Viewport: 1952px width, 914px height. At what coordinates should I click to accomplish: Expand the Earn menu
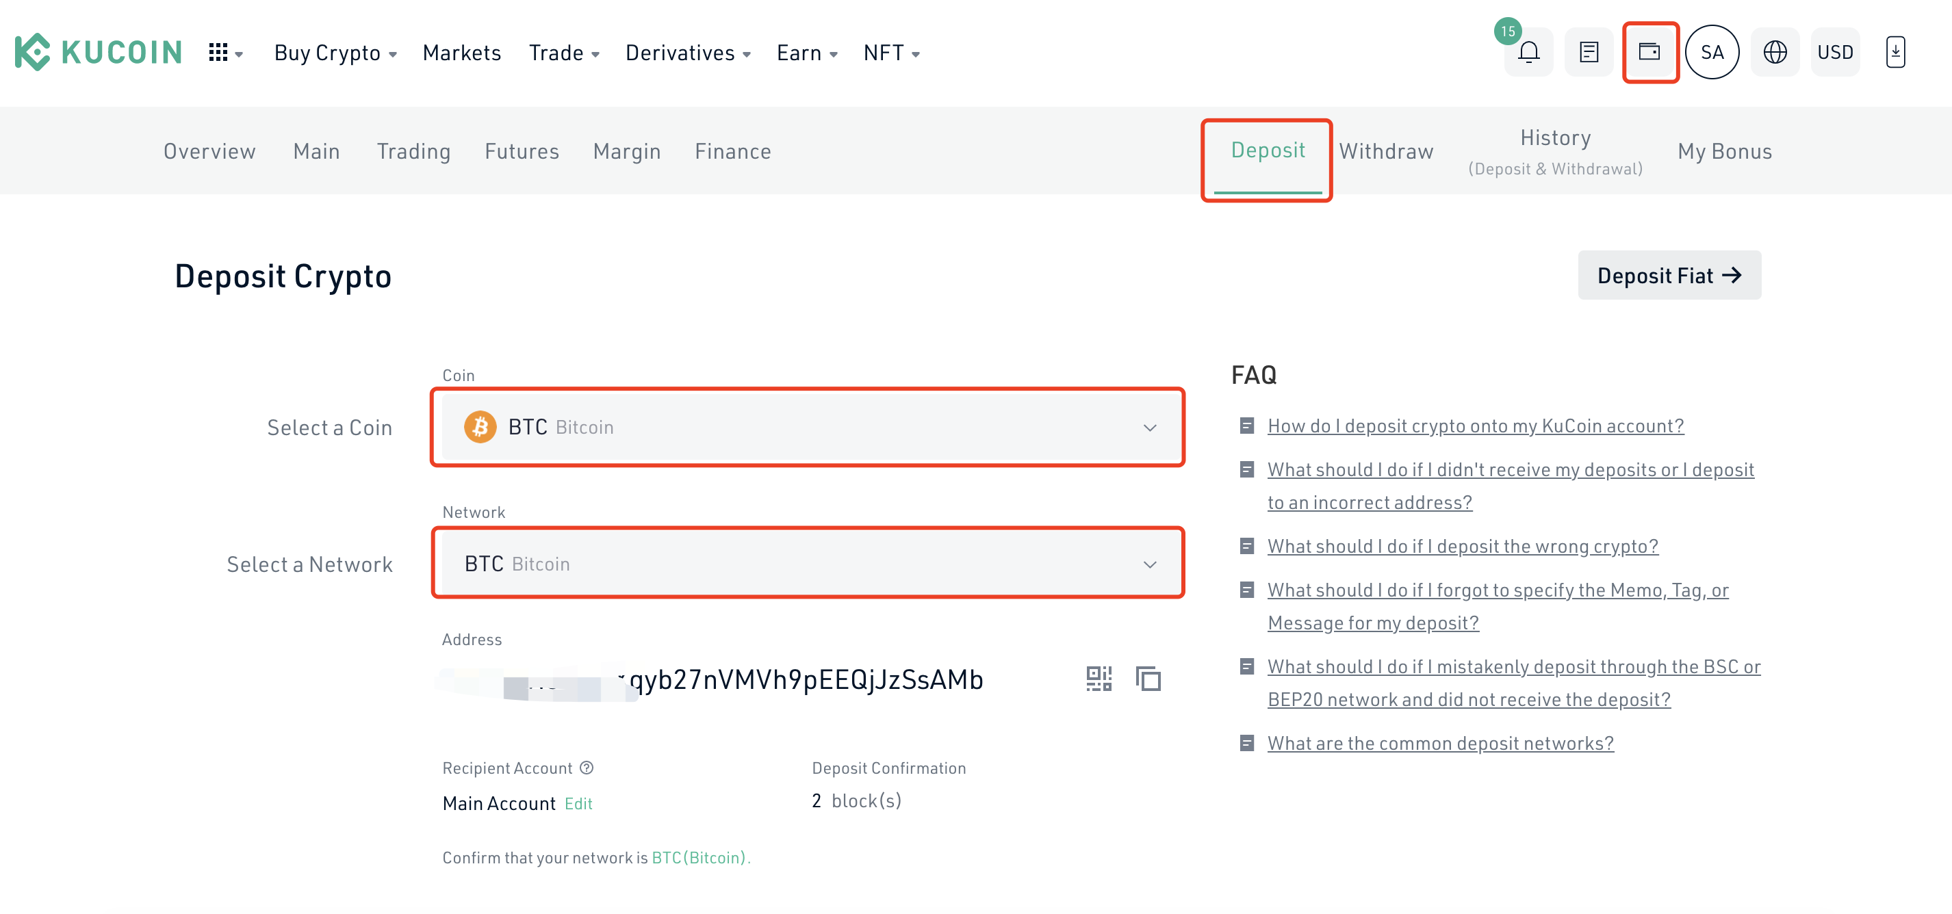[x=806, y=52]
